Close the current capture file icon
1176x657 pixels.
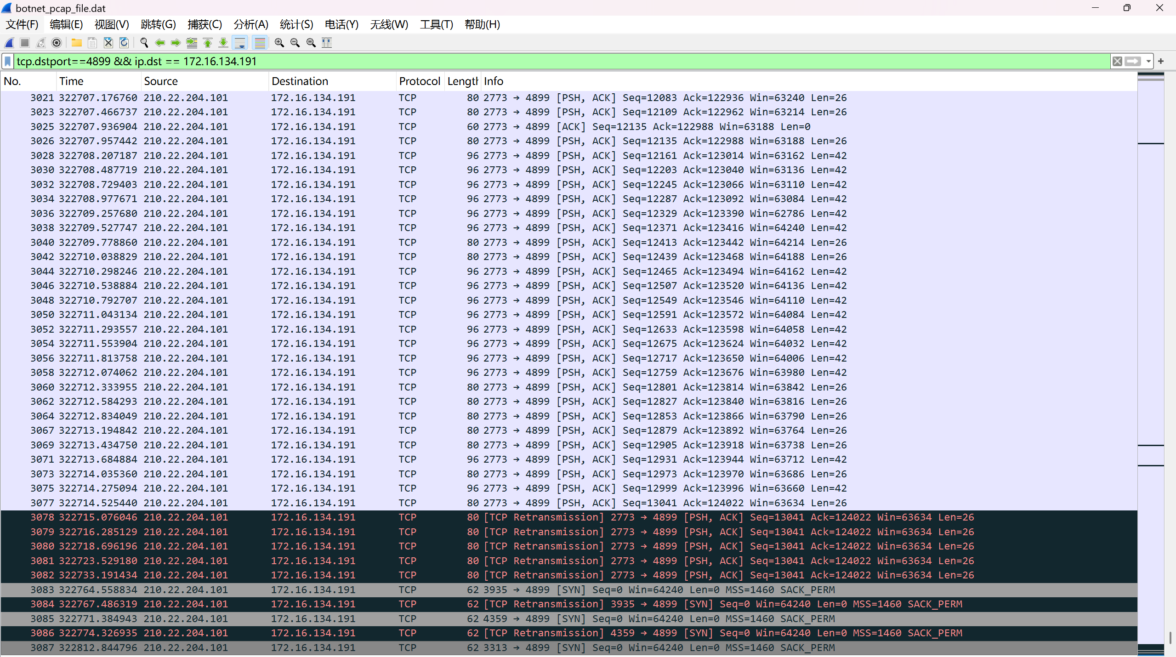tap(108, 43)
